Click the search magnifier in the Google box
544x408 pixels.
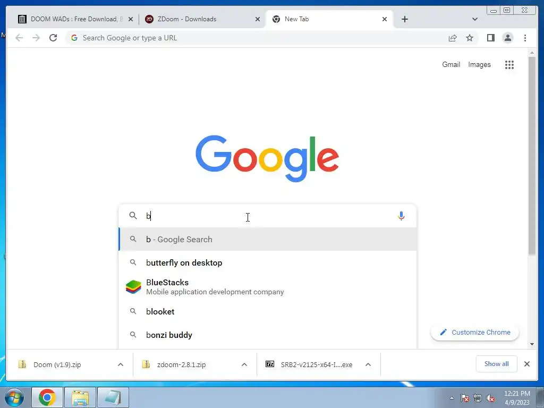[133, 216]
